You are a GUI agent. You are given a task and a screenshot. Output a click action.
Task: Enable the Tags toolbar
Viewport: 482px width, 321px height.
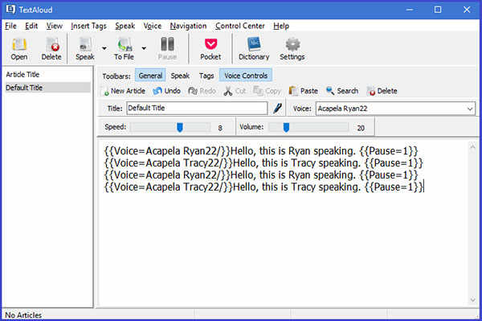coord(206,76)
